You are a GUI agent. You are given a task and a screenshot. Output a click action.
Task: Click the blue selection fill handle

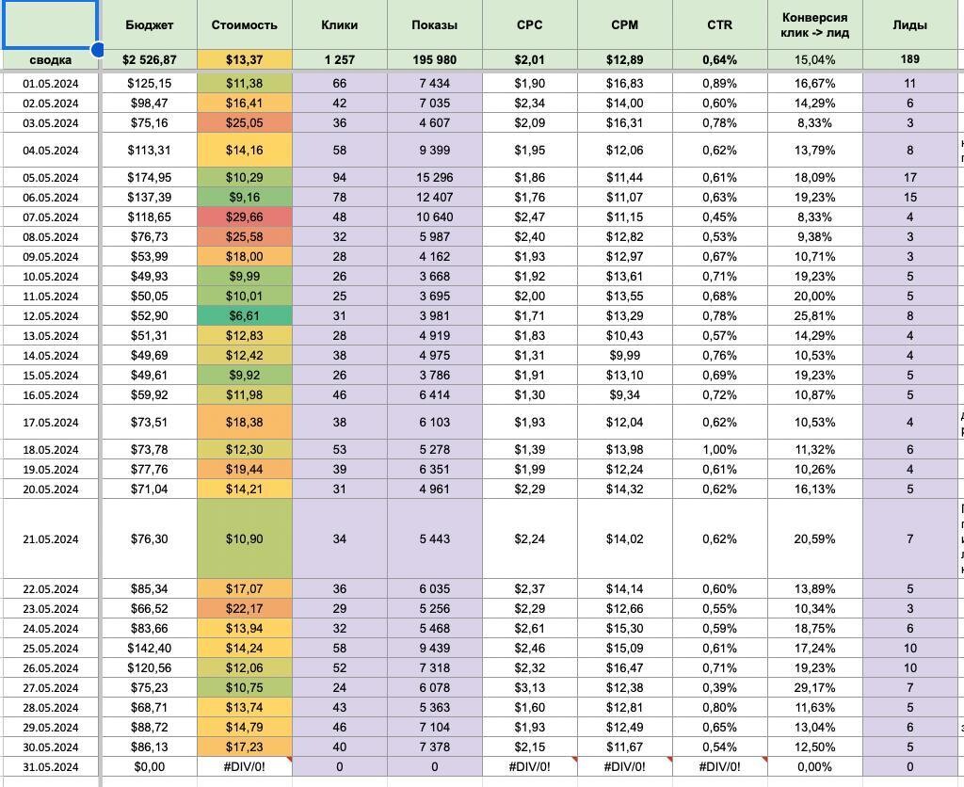coord(98,49)
